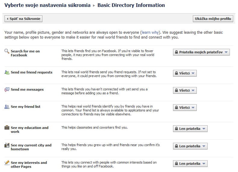Viewport: 238px width, 172px height.
Task: Open the Priatelia mojich priateľov dropdown
Action: (201, 52)
